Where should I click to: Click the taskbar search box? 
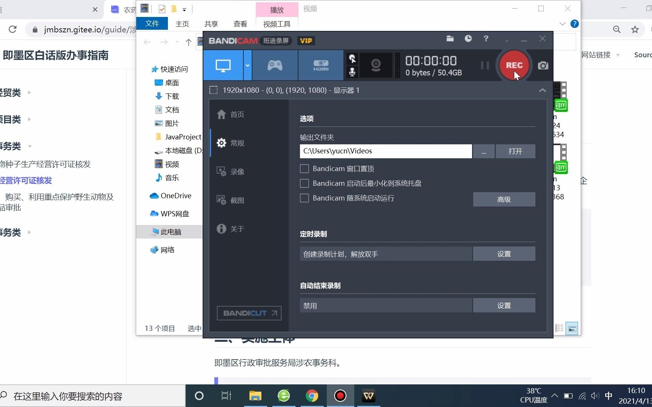[x=92, y=396]
